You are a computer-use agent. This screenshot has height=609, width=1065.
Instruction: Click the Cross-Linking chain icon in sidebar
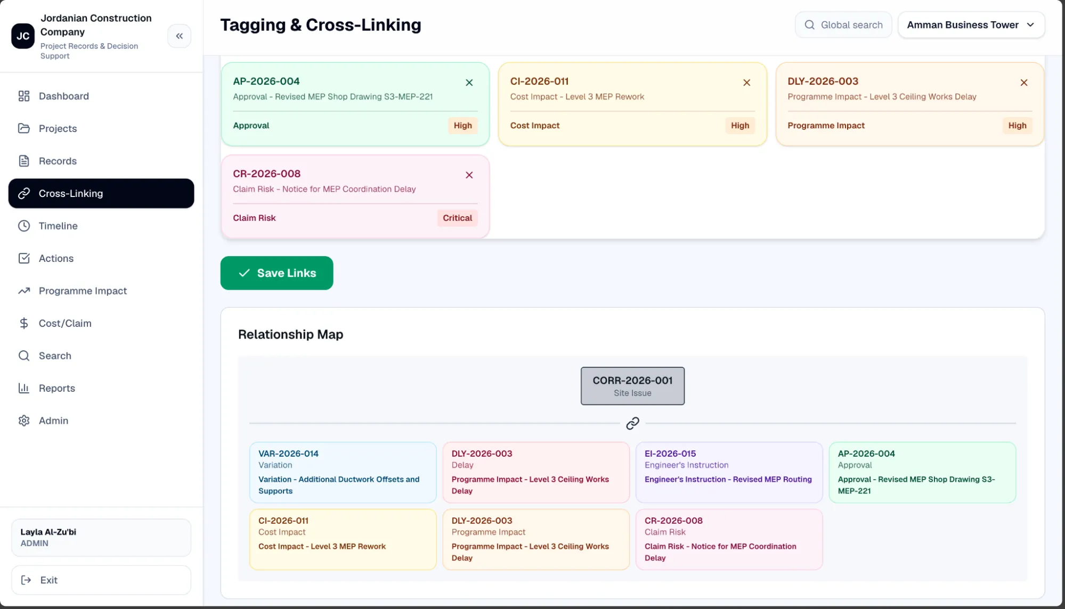tap(24, 193)
